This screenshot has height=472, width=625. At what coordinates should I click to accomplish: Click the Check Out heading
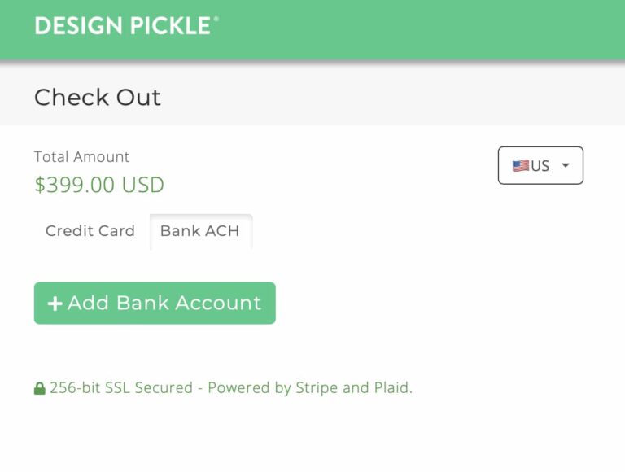(x=98, y=98)
